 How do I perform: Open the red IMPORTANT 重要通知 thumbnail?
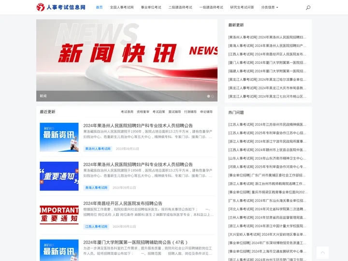coord(59,215)
